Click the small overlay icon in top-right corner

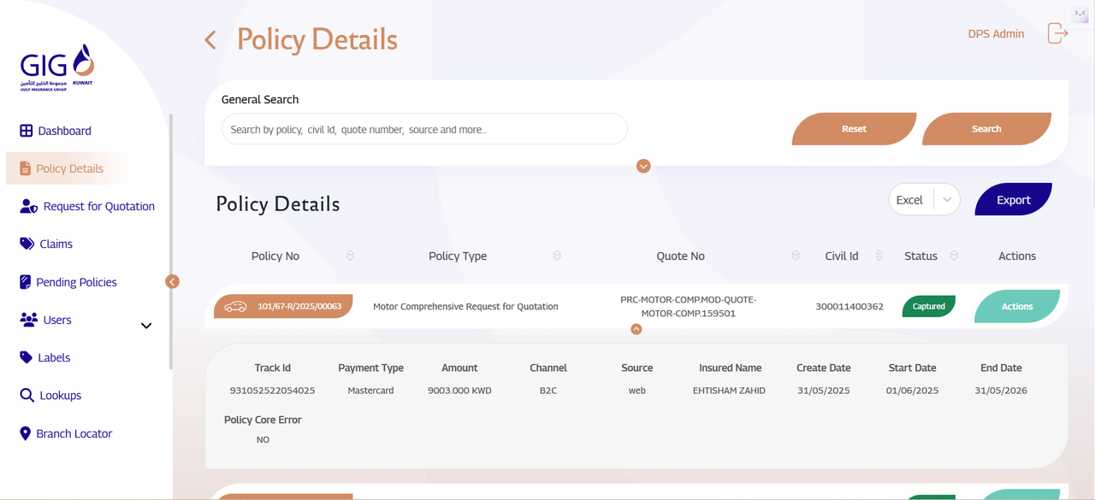click(x=1080, y=14)
